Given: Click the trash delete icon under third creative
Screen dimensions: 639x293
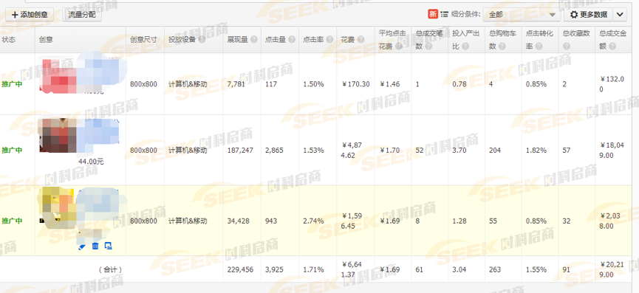Looking at the screenshot, I should tap(95, 246).
